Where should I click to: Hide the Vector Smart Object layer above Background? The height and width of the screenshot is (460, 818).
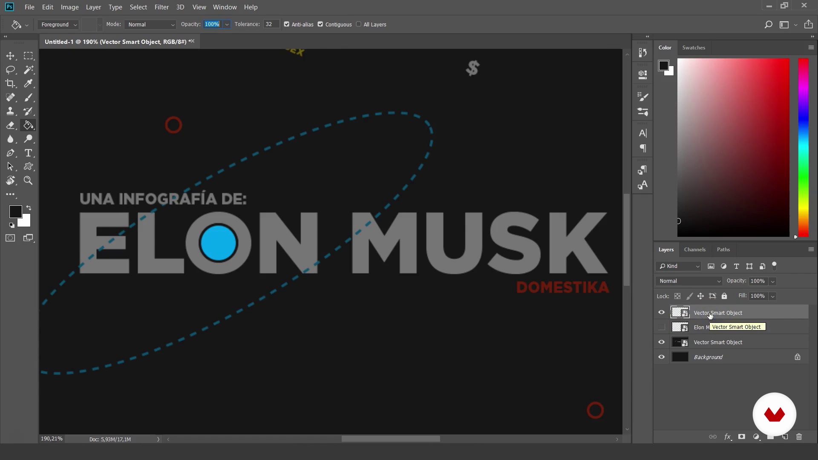pyautogui.click(x=661, y=342)
